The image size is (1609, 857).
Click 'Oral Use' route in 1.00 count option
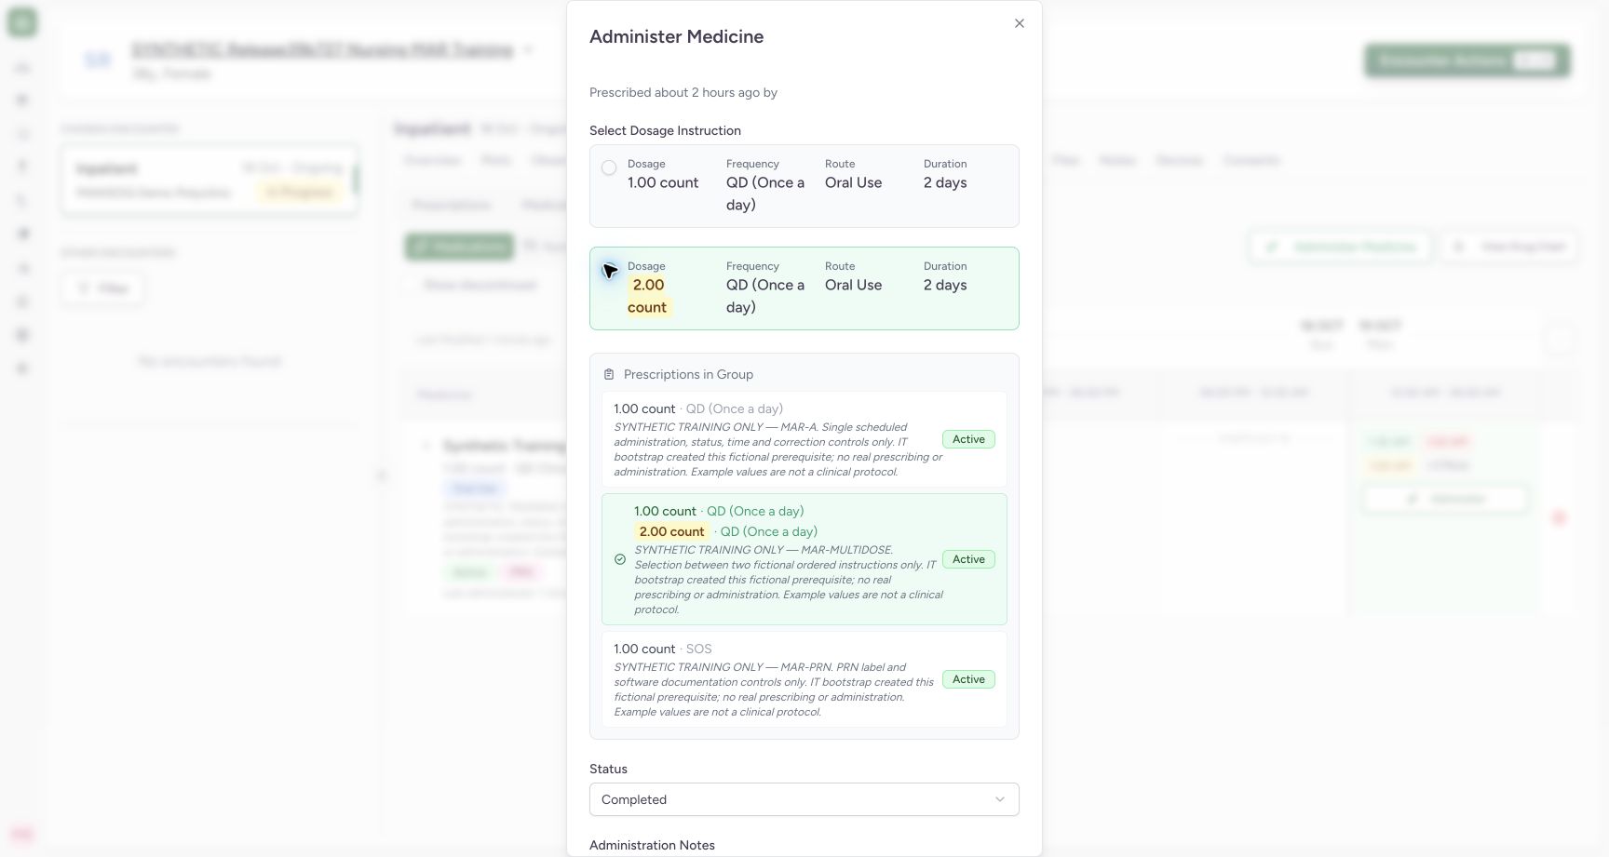[x=853, y=182]
